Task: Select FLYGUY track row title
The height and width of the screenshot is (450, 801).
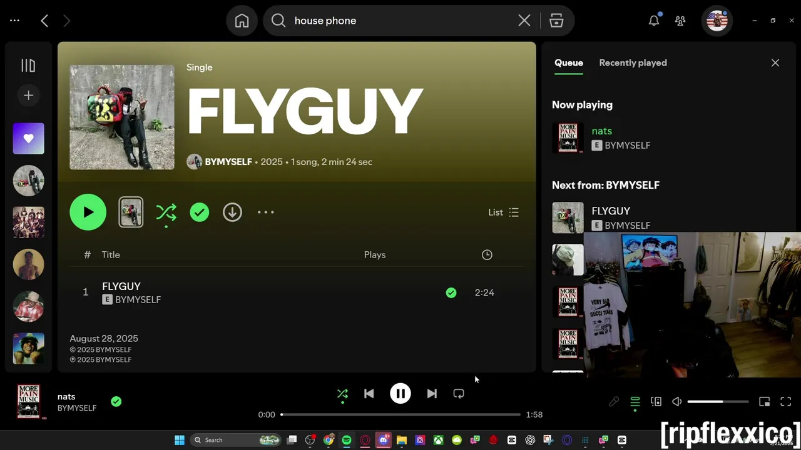Action: [x=121, y=286]
